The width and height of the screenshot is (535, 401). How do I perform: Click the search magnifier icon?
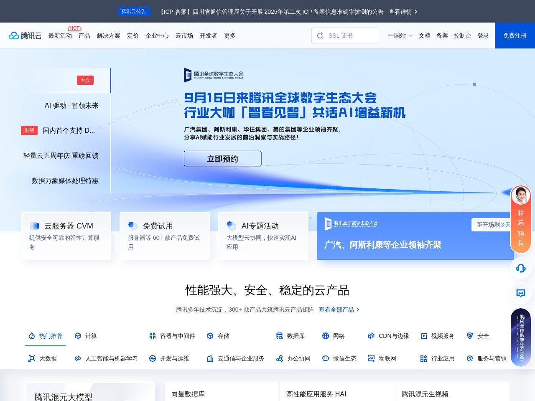click(x=320, y=36)
